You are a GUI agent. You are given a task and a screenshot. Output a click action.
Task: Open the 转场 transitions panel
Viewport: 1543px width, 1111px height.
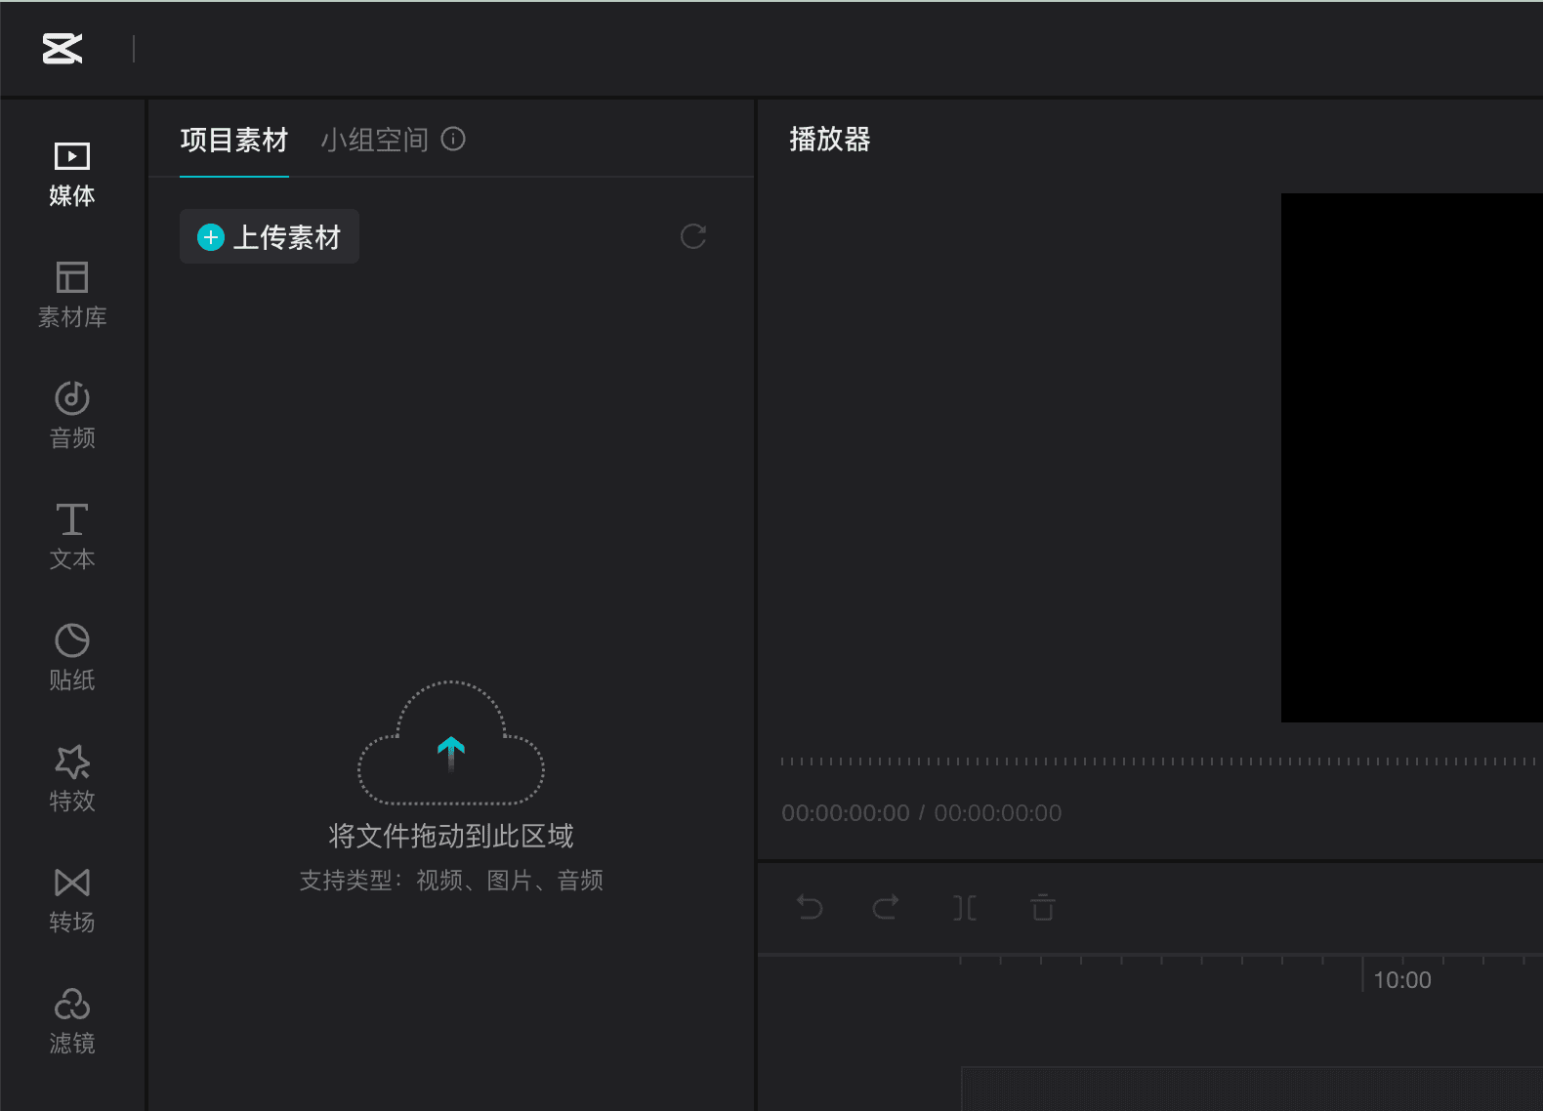(72, 901)
